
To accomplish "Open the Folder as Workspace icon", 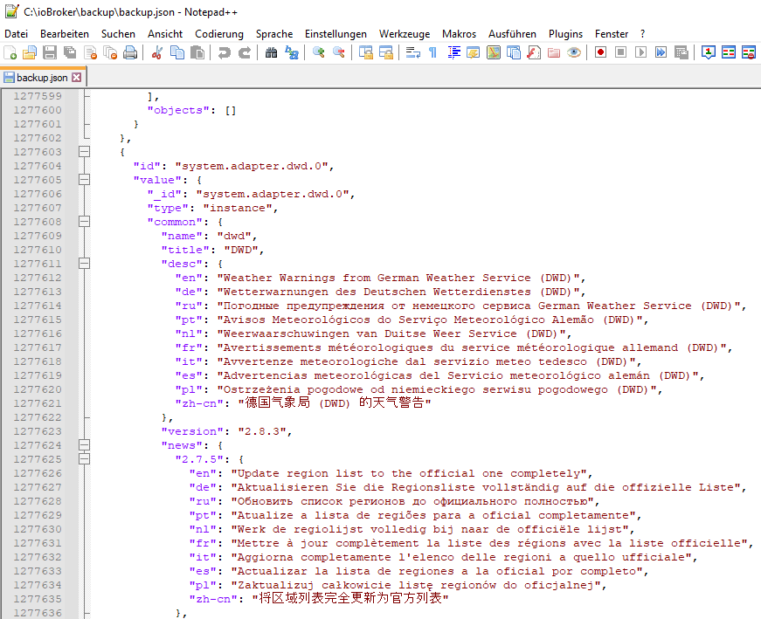I will point(554,52).
